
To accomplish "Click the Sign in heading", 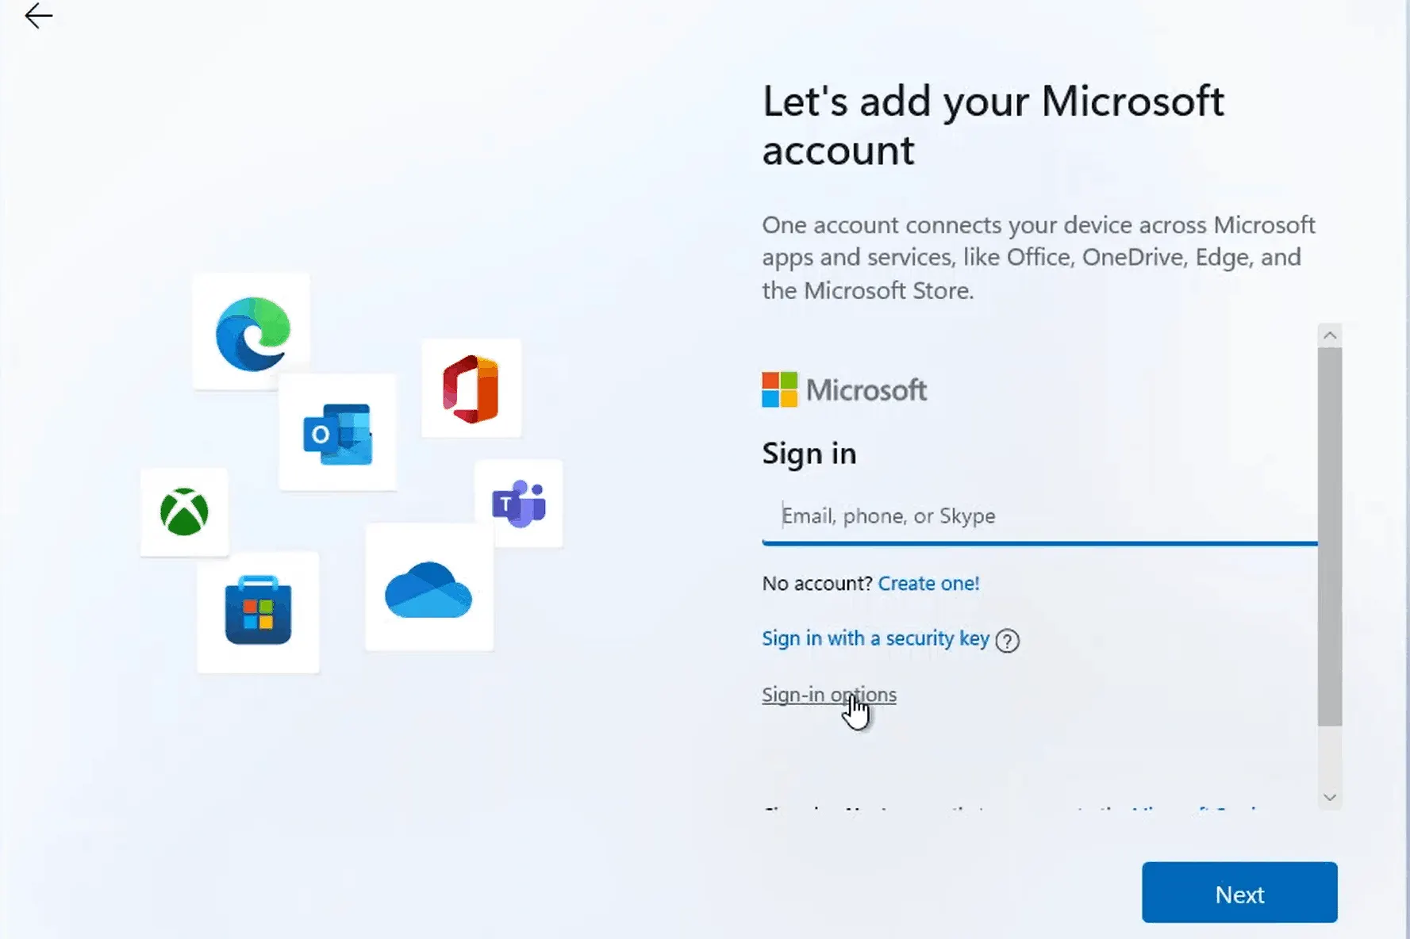I will coord(809,452).
